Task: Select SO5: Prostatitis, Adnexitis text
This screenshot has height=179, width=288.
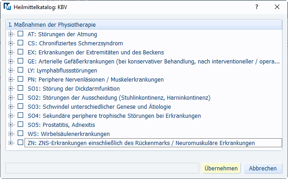Action: (x=61, y=125)
